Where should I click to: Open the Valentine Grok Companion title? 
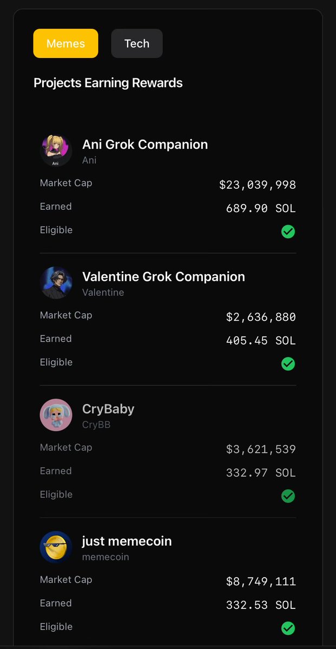coord(163,277)
